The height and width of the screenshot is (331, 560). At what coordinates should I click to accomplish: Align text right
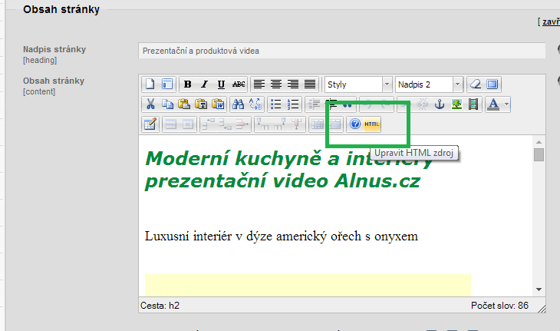pos(293,84)
